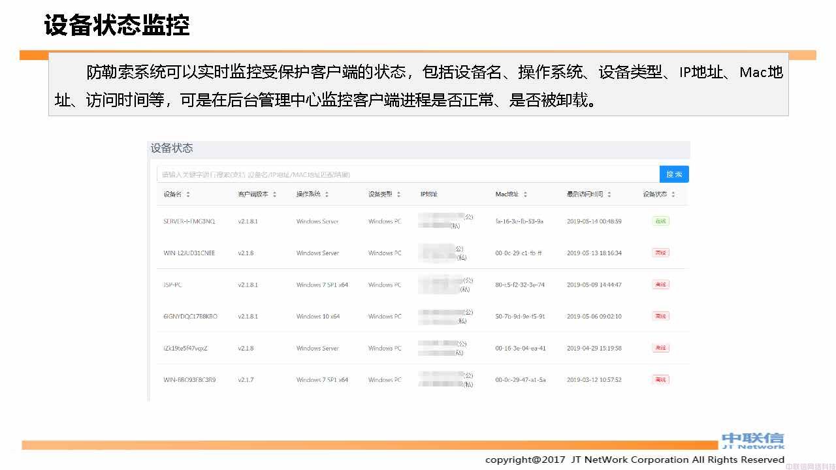The height and width of the screenshot is (470, 836).
Task: Click the 设备状态 panel title
Action: click(x=172, y=148)
